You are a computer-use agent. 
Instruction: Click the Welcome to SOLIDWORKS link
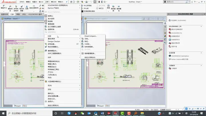pos(177,20)
